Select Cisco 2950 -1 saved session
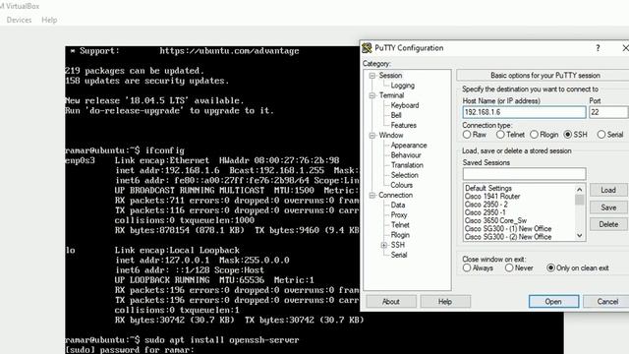 [x=485, y=212]
